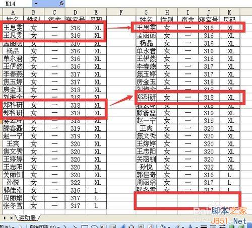
Task: Click 女 in 王爽's row, column B
Action: [34, 144]
